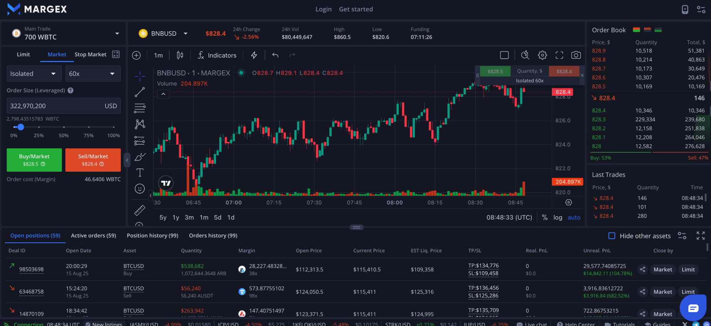Undo the last chart action

pyautogui.click(x=275, y=55)
